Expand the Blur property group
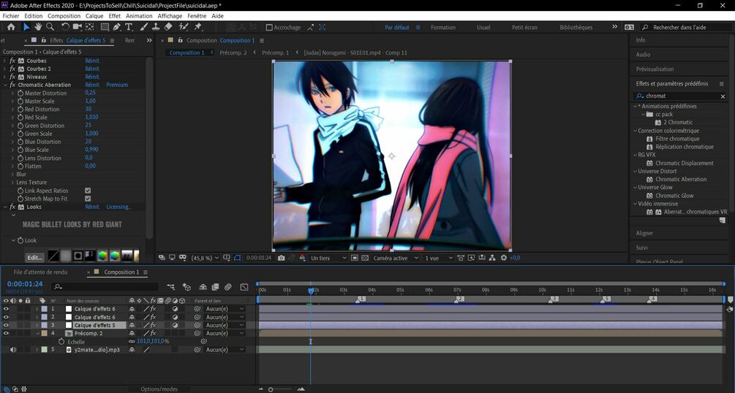 [x=12, y=175]
